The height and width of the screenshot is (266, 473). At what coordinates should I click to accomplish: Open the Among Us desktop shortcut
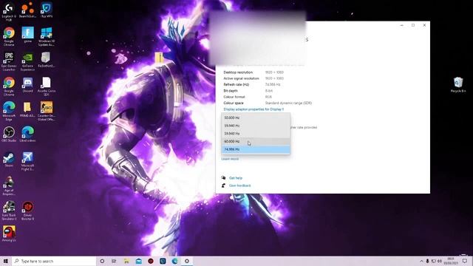(x=9, y=233)
